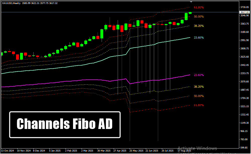The image size is (251, 154).
Task: Select the upper orange 50.00% level label
Action: [199, 17]
